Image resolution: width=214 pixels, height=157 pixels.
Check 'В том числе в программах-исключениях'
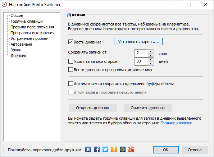(70, 92)
